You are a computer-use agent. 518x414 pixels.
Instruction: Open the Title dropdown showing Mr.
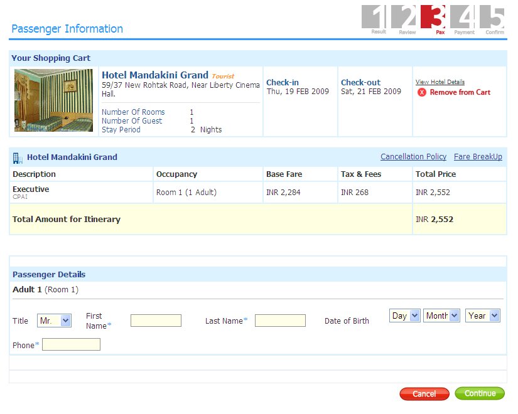click(55, 321)
